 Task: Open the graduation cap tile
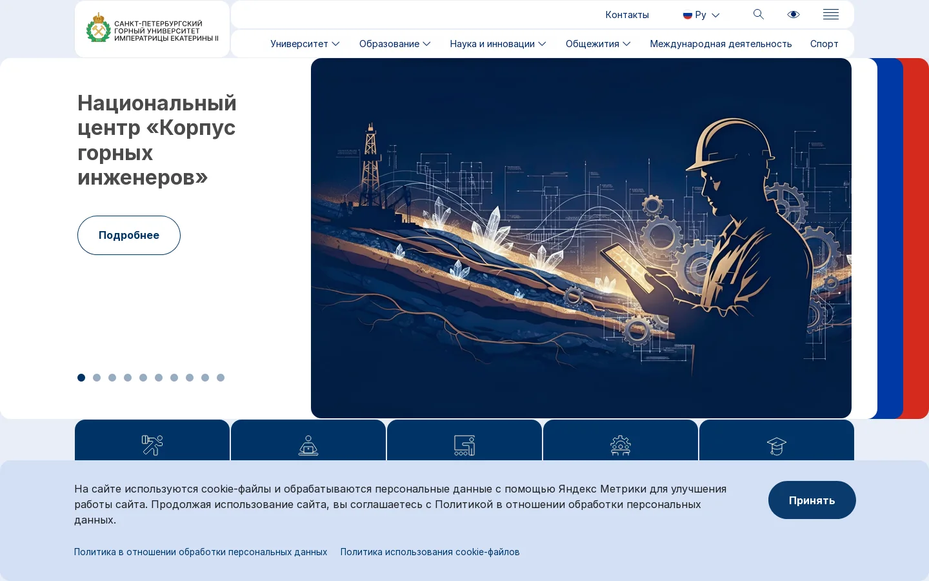(x=777, y=445)
